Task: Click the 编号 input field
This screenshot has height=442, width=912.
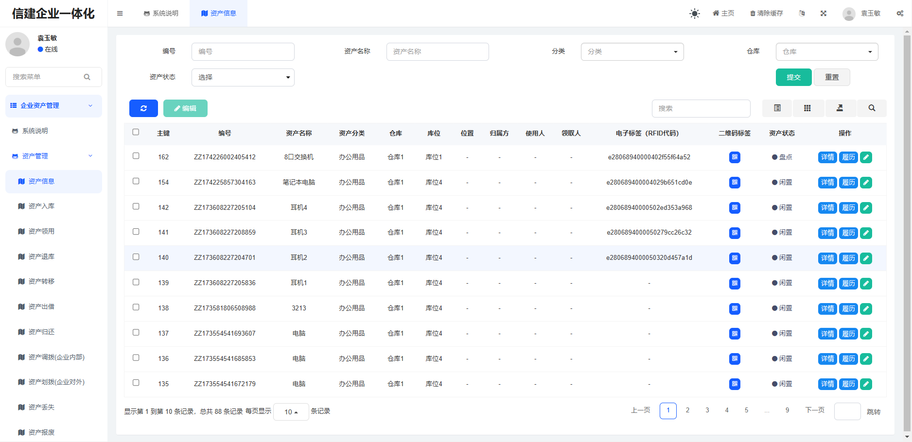Action: pos(243,51)
